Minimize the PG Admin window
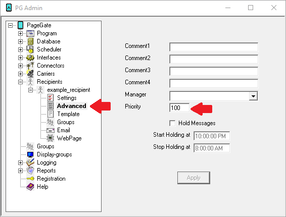The height and width of the screenshot is (217, 286). pos(228,8)
